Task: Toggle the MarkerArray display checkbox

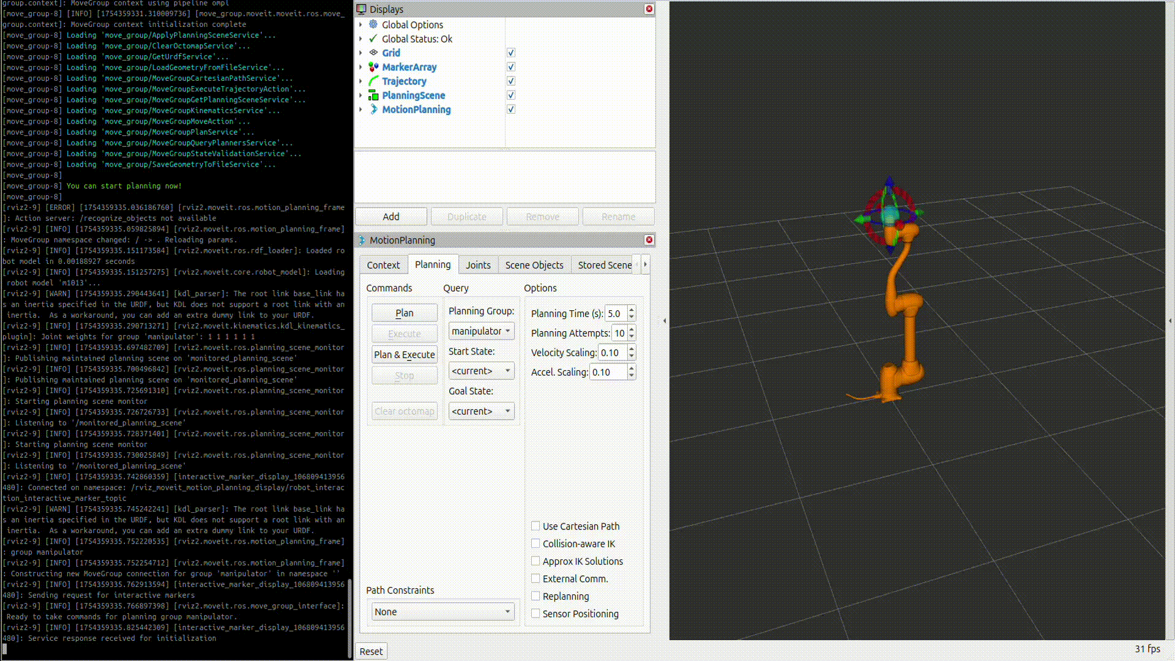Action: pos(511,67)
